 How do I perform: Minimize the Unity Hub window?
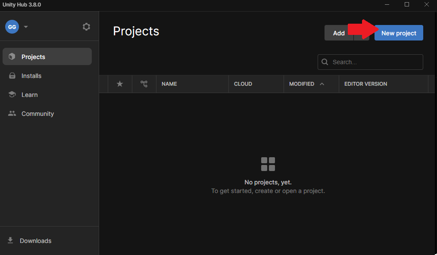(387, 4)
